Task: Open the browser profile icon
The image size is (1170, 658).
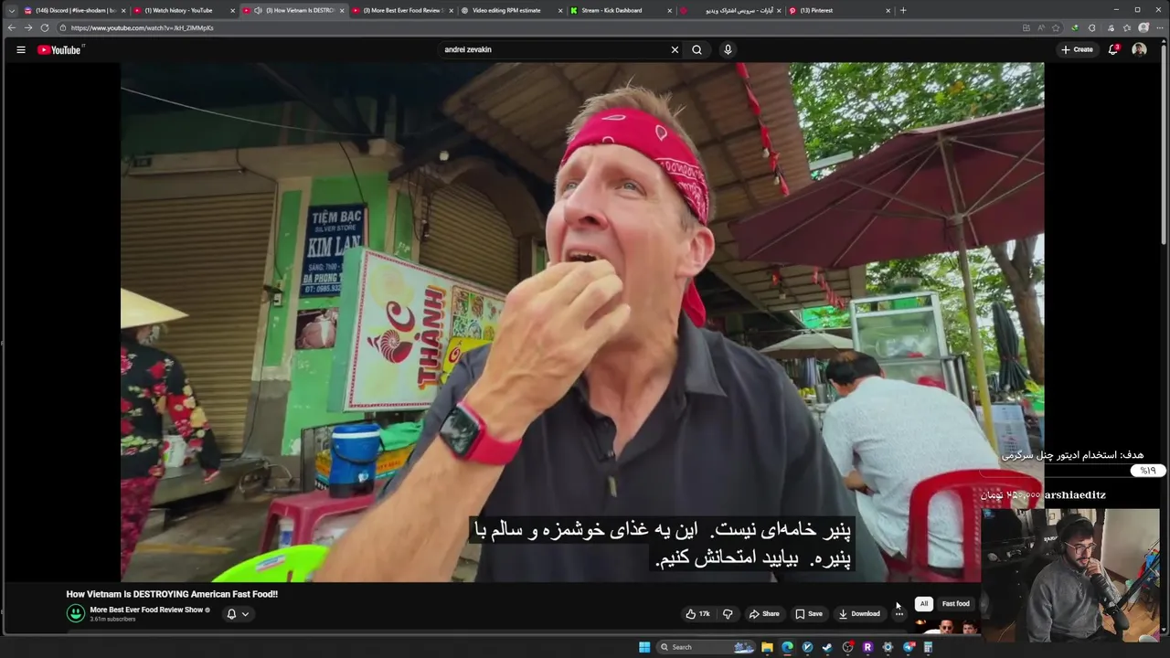Action: 1143,27
